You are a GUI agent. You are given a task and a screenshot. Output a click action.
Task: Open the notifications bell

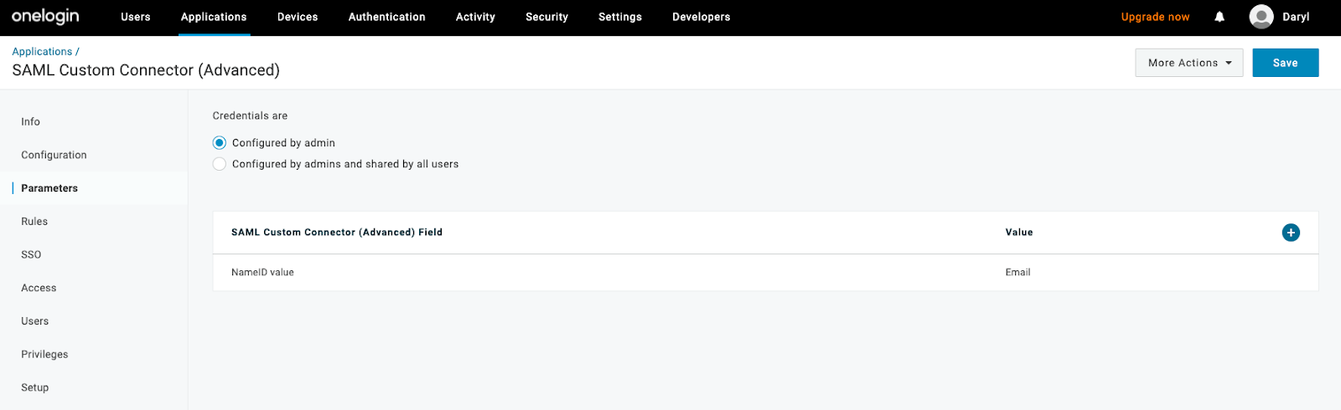pos(1219,17)
